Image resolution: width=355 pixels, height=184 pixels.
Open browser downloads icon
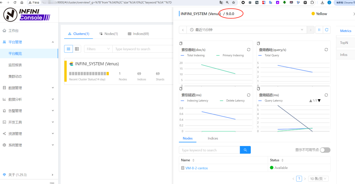point(322,3)
